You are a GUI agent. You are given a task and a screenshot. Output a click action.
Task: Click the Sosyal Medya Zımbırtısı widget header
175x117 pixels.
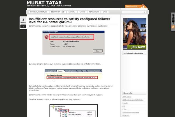pyautogui.click(x=134, y=53)
